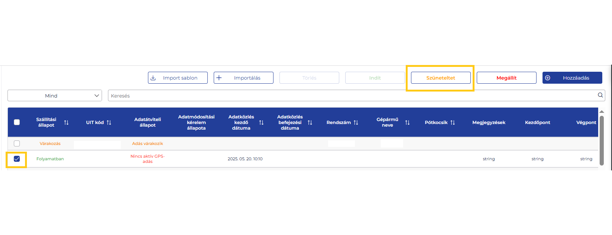612x235 pixels.
Task: Click the Importálás button
Action: (x=244, y=78)
